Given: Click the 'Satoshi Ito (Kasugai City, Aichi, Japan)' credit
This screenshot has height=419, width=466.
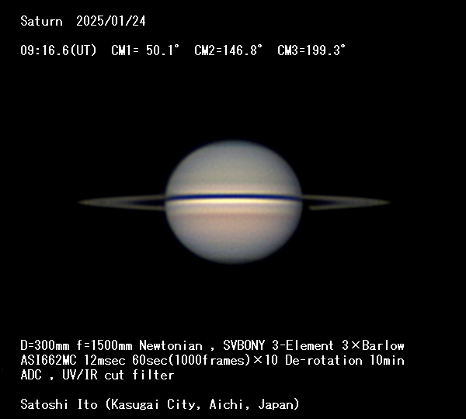Looking at the screenshot, I should (x=159, y=404).
